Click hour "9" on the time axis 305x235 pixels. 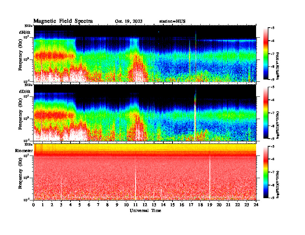(x=117, y=205)
